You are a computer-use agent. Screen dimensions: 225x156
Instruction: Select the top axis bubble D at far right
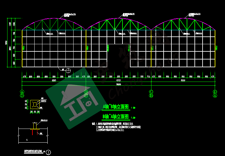click(215, 92)
